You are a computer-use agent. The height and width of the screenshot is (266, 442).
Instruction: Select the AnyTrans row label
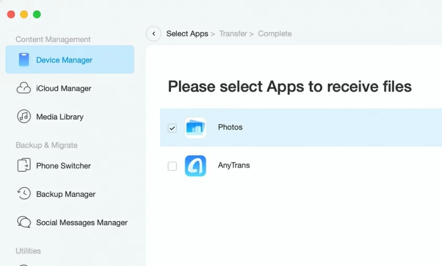(234, 165)
